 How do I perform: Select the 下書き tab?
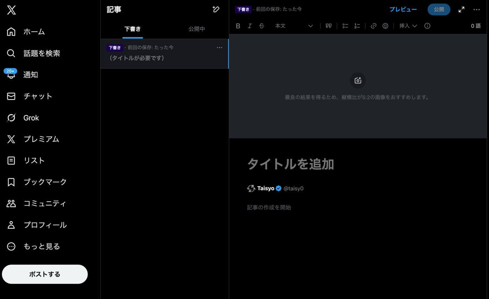pyautogui.click(x=132, y=29)
